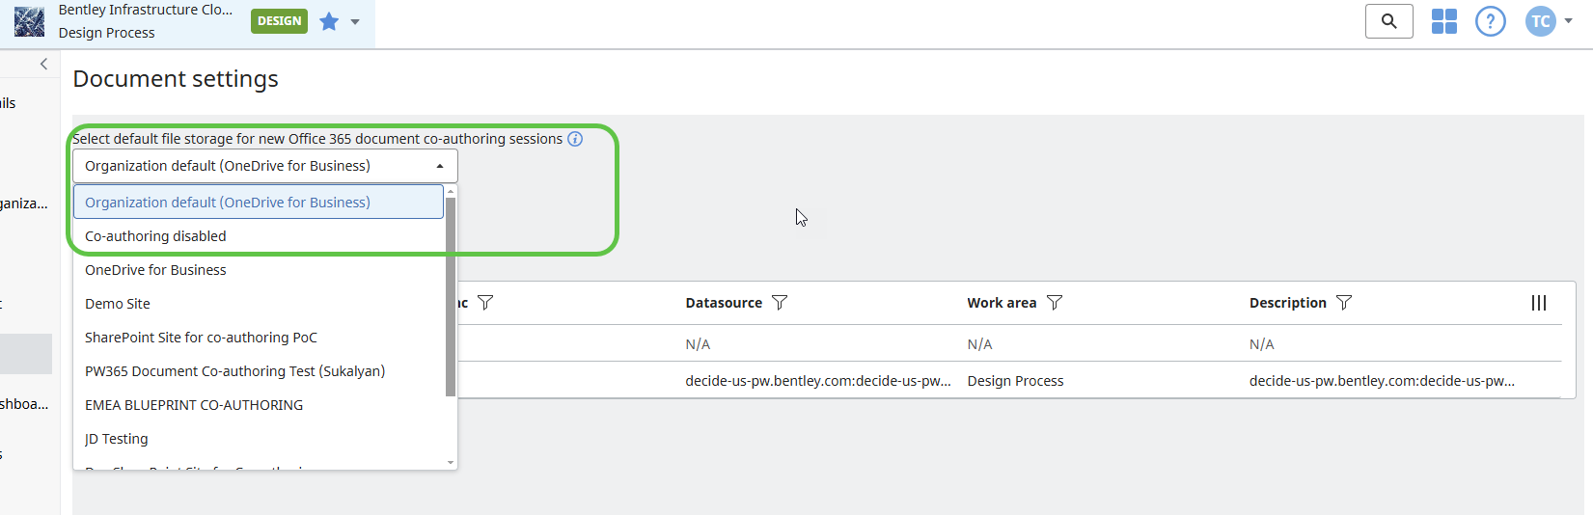Open the search button in the header
The height and width of the screenshot is (515, 1593).
(x=1389, y=21)
